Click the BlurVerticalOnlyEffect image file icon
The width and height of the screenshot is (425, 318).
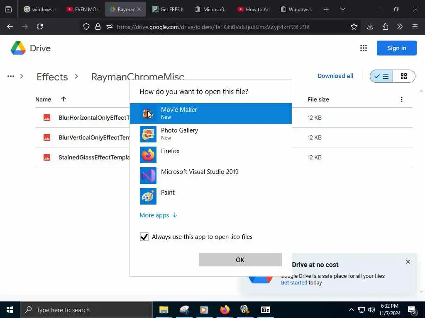click(47, 137)
